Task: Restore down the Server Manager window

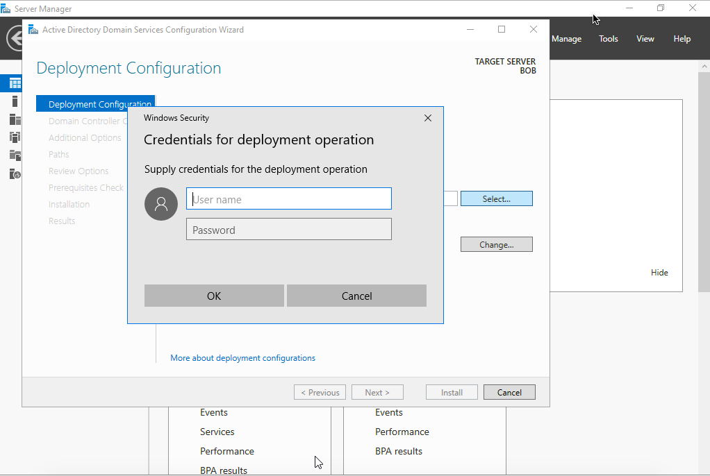Action: [x=661, y=8]
